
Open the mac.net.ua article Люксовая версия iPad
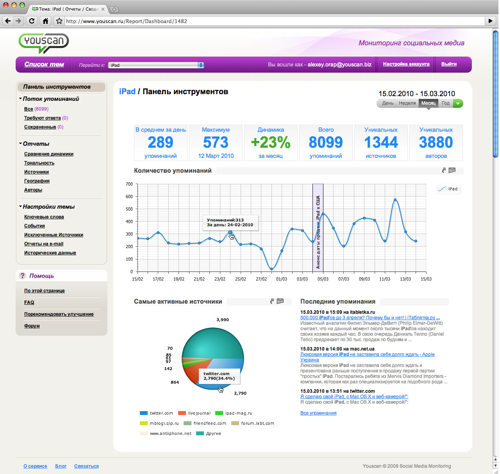367,357
